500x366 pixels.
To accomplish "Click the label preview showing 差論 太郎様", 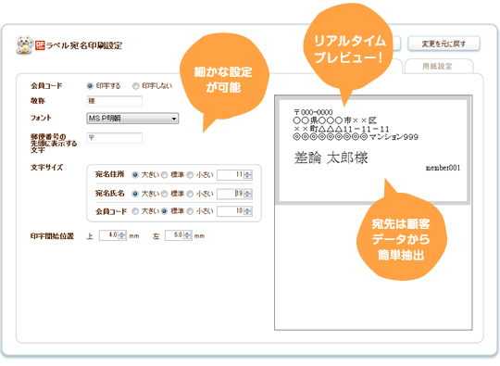I will [x=373, y=150].
